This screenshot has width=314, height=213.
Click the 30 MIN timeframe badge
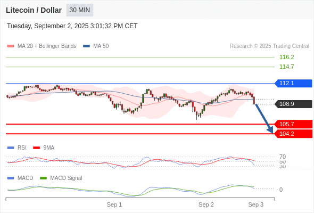[80, 10]
